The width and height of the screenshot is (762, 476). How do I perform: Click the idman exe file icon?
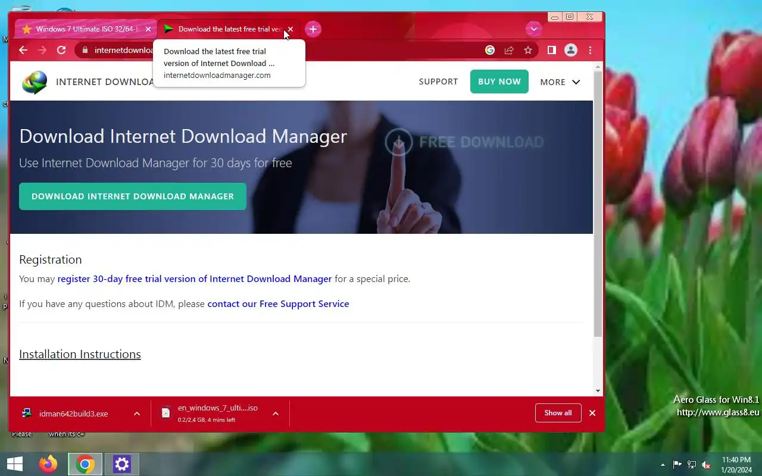[x=27, y=413]
